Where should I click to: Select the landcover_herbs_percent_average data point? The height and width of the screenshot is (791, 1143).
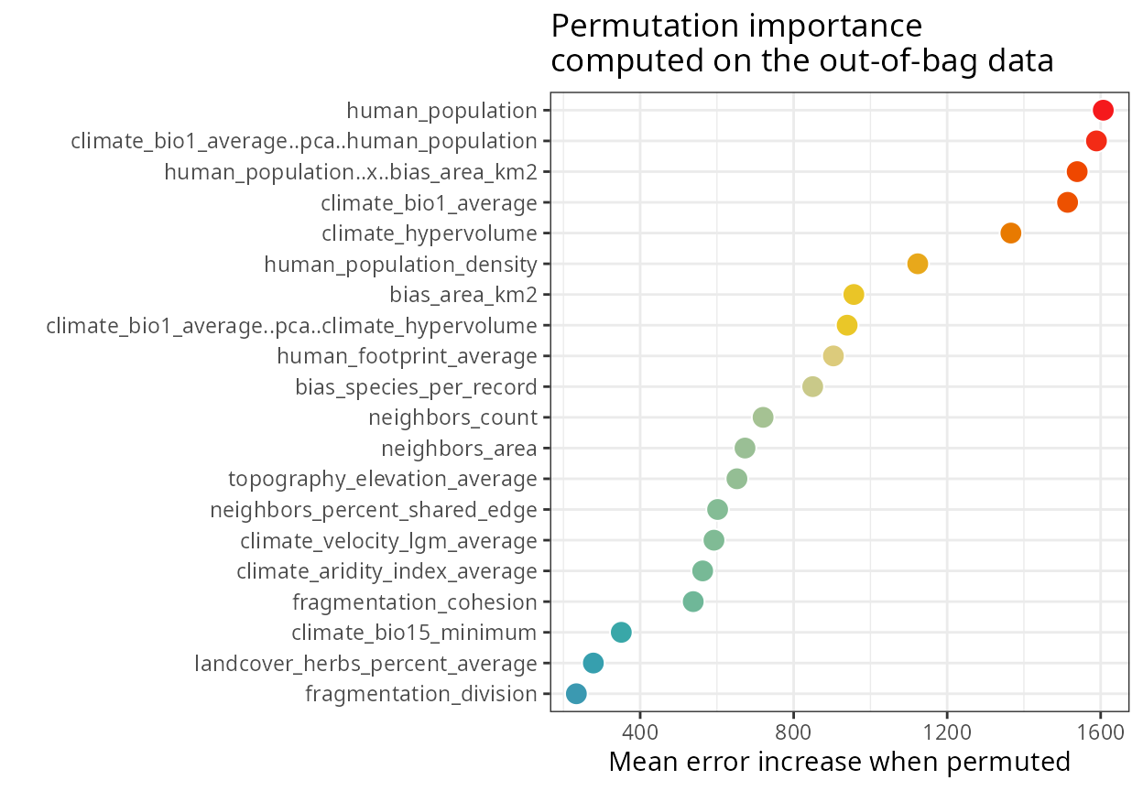click(593, 663)
